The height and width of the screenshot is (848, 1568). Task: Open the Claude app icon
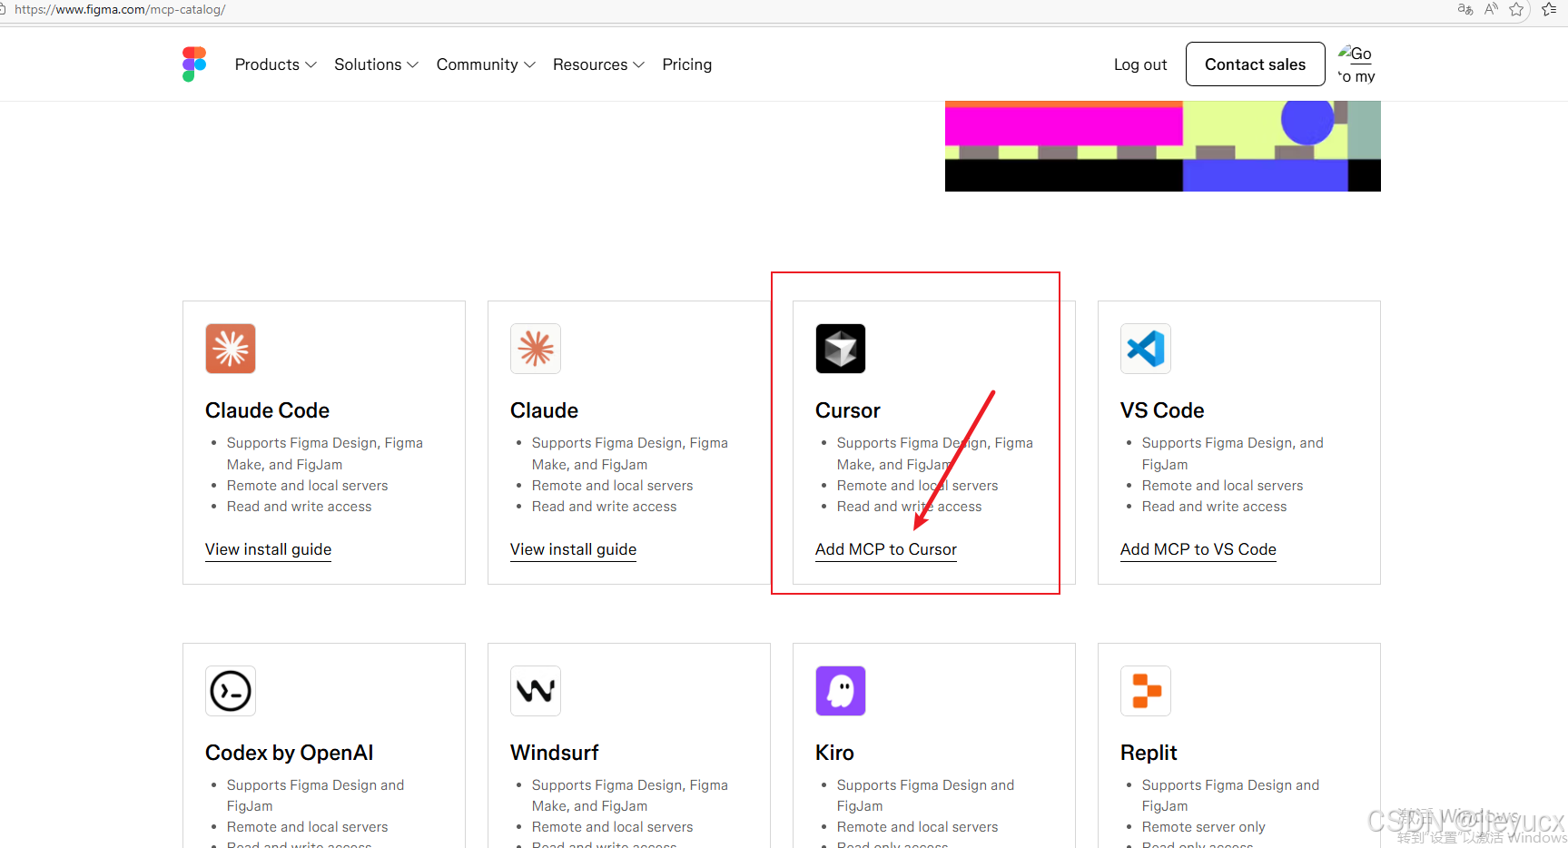[536, 349]
